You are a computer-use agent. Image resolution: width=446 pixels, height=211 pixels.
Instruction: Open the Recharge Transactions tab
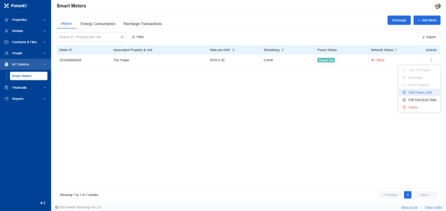(143, 24)
